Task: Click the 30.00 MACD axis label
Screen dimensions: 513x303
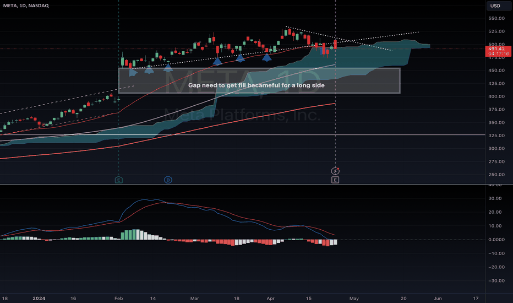Action: click(x=495, y=198)
